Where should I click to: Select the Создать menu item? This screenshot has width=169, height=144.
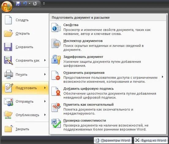coord(25,20)
